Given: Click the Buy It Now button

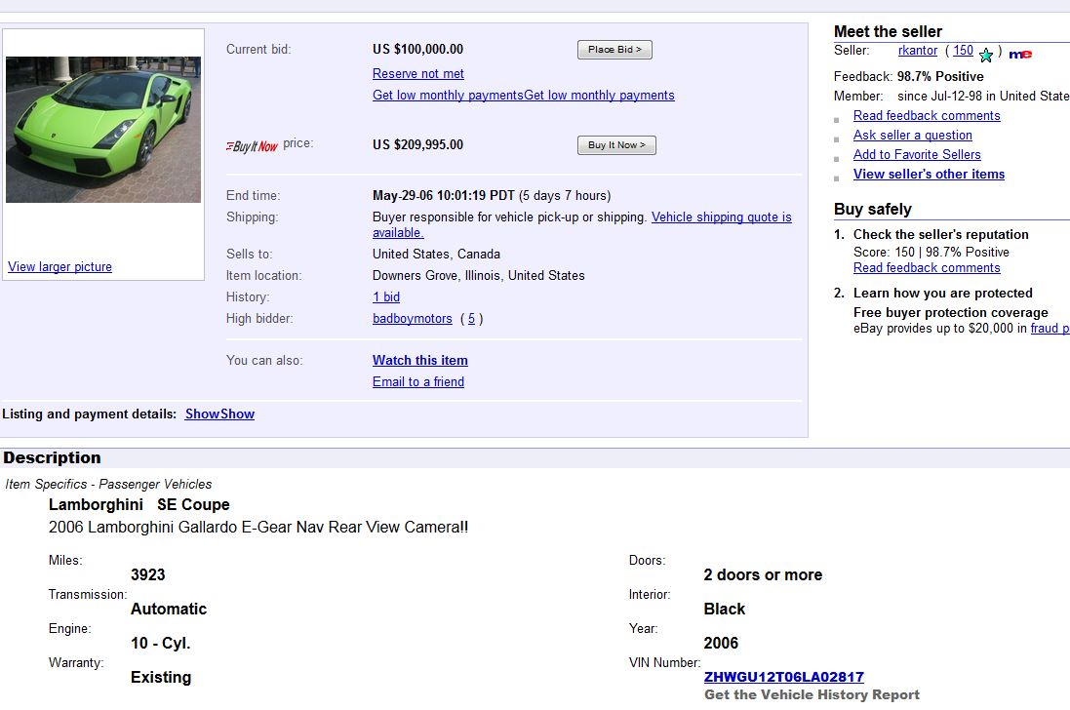Looking at the screenshot, I should [616, 145].
